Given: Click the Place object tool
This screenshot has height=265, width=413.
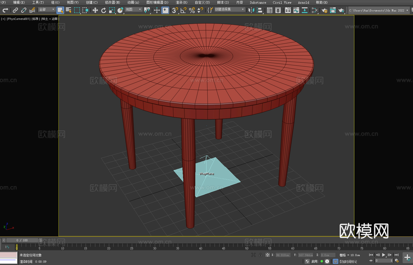Looking at the screenshot, I should [120, 10].
